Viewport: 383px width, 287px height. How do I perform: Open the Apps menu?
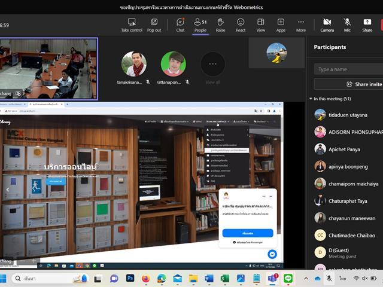click(281, 25)
